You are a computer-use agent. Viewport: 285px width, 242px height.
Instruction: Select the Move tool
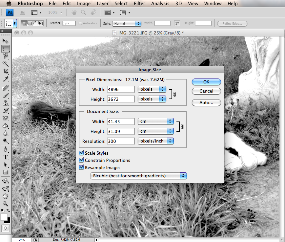6,41
